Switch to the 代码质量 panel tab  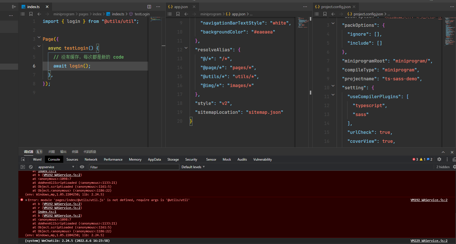pos(90,152)
